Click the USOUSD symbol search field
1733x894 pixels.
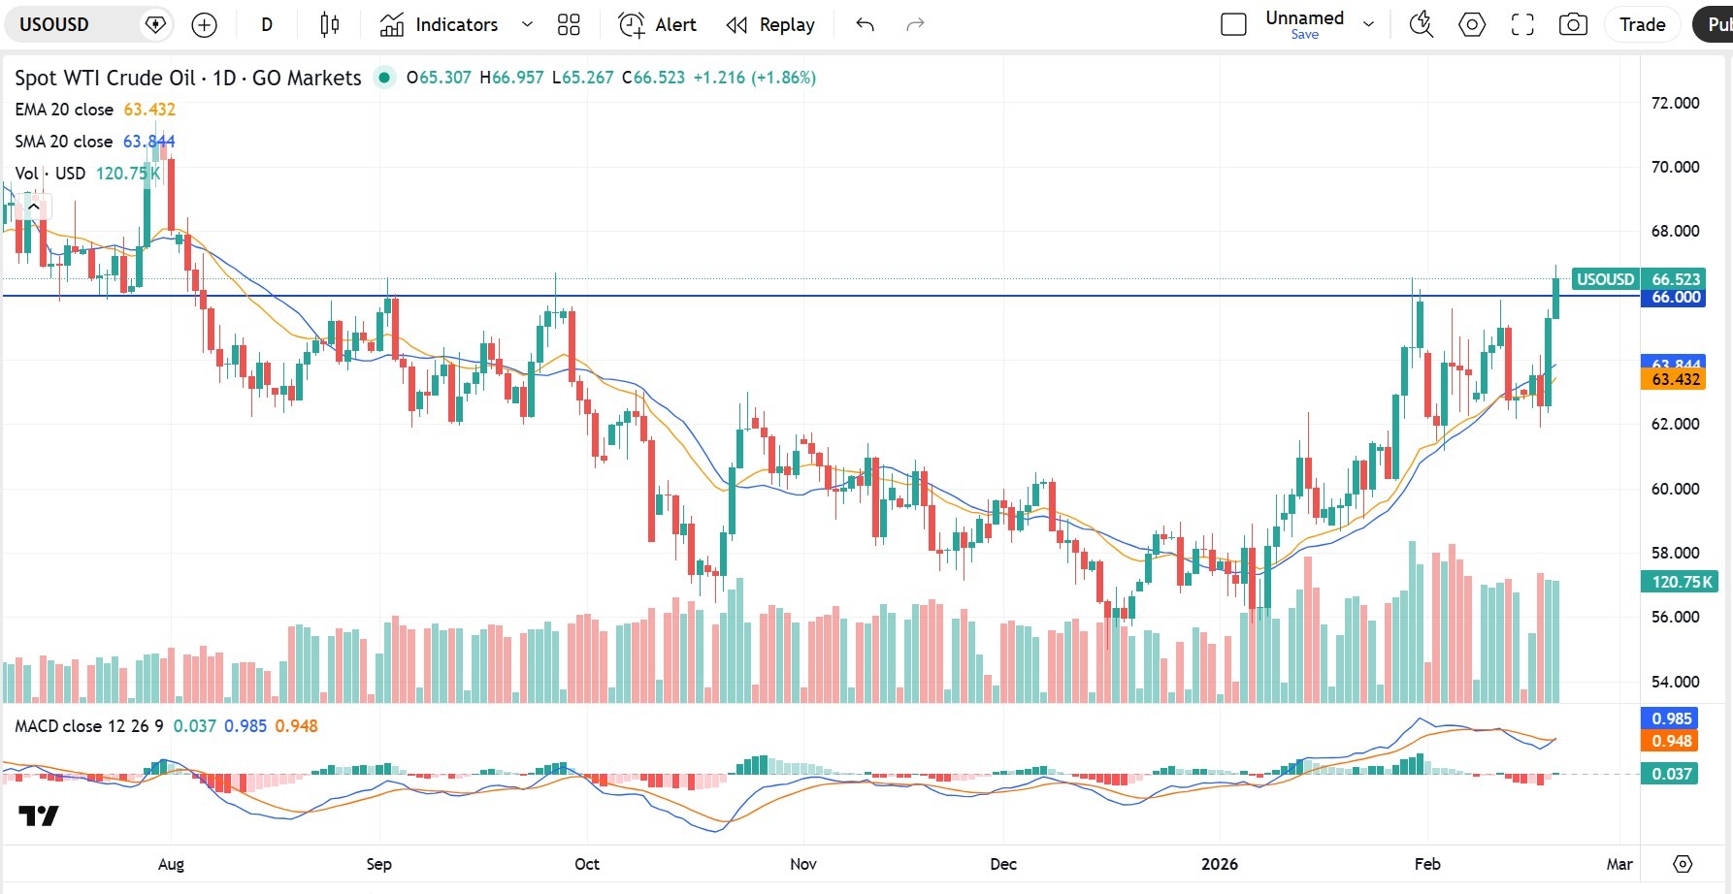pos(73,25)
